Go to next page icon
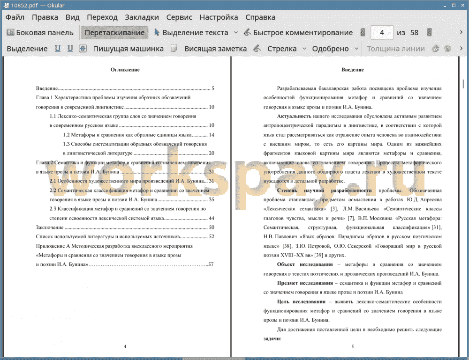Image resolution: width=469 pixels, height=360 pixels. click(x=429, y=32)
